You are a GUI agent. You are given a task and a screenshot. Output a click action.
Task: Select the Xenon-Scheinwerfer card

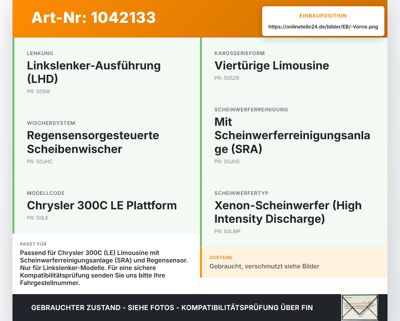click(294, 212)
